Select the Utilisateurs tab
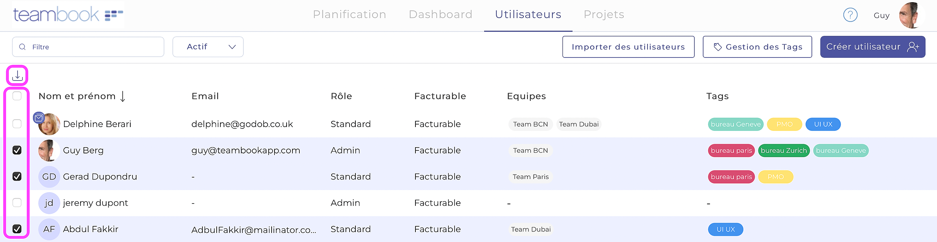 tap(528, 14)
